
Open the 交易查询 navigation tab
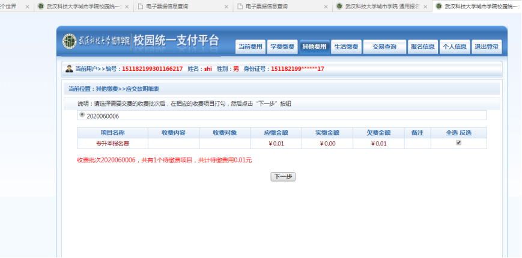(x=384, y=47)
